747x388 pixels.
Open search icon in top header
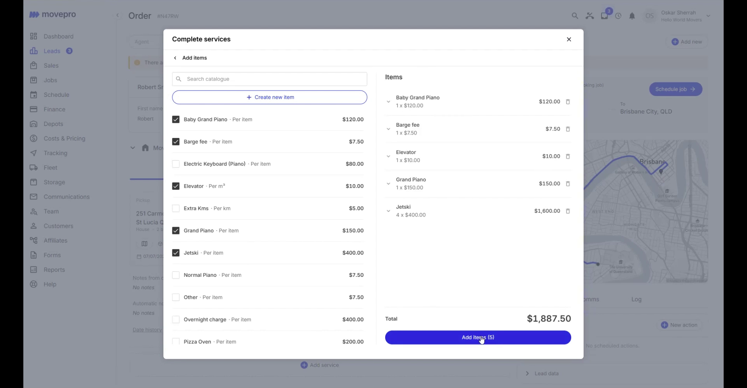575,16
